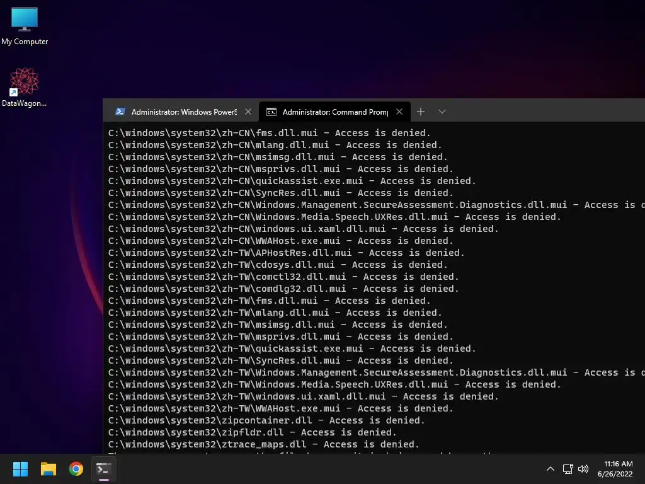This screenshot has height=484, width=645.
Task: Open the clock showing 11:16 AM
Action: click(x=615, y=469)
